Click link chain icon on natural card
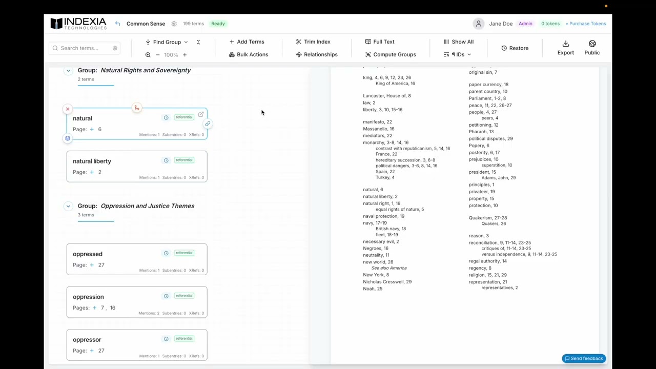Screen dimensions: 656x369 208,124
